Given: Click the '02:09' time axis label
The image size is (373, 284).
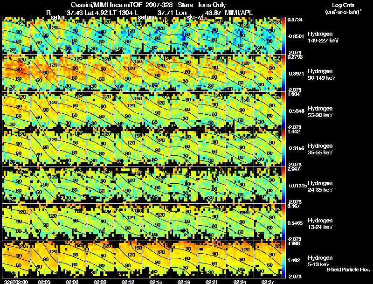Looking at the screenshot, I should (100, 282).
